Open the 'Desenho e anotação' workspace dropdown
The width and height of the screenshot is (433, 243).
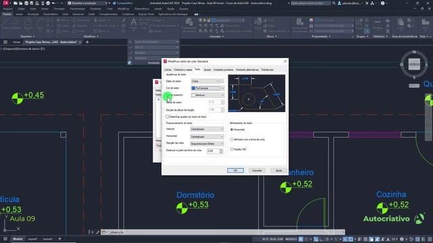pos(87,3)
